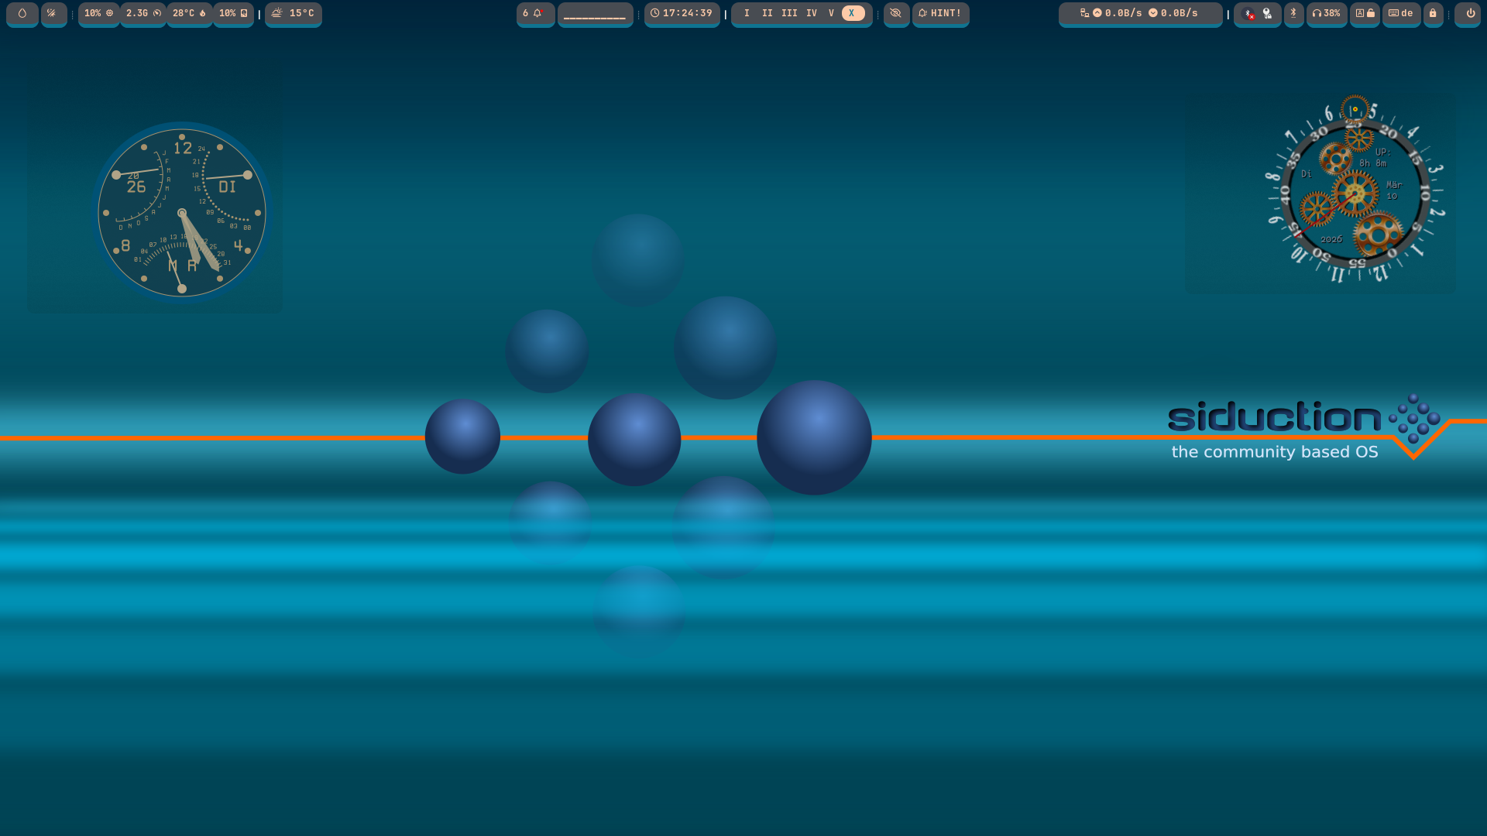
Task: Open the notifications bell showing 6
Action: (x=535, y=13)
